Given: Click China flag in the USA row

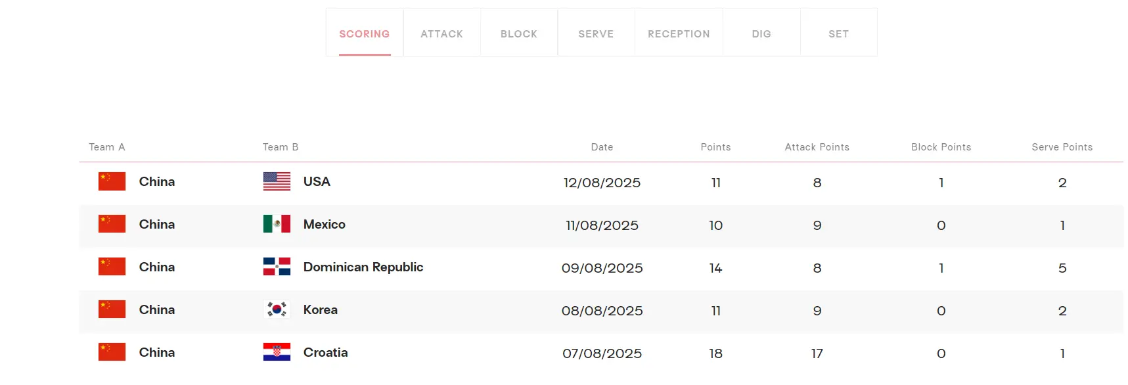Looking at the screenshot, I should (112, 181).
